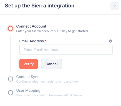Screen dimensions: 121x106
Task: Click the Connect Account step heading
Action: [31, 26]
